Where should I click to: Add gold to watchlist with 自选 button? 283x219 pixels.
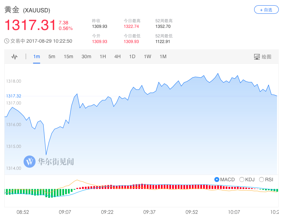266,10
